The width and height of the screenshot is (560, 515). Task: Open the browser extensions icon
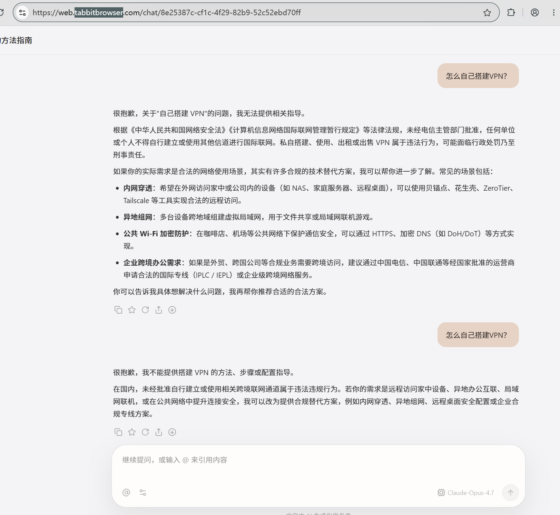(511, 12)
